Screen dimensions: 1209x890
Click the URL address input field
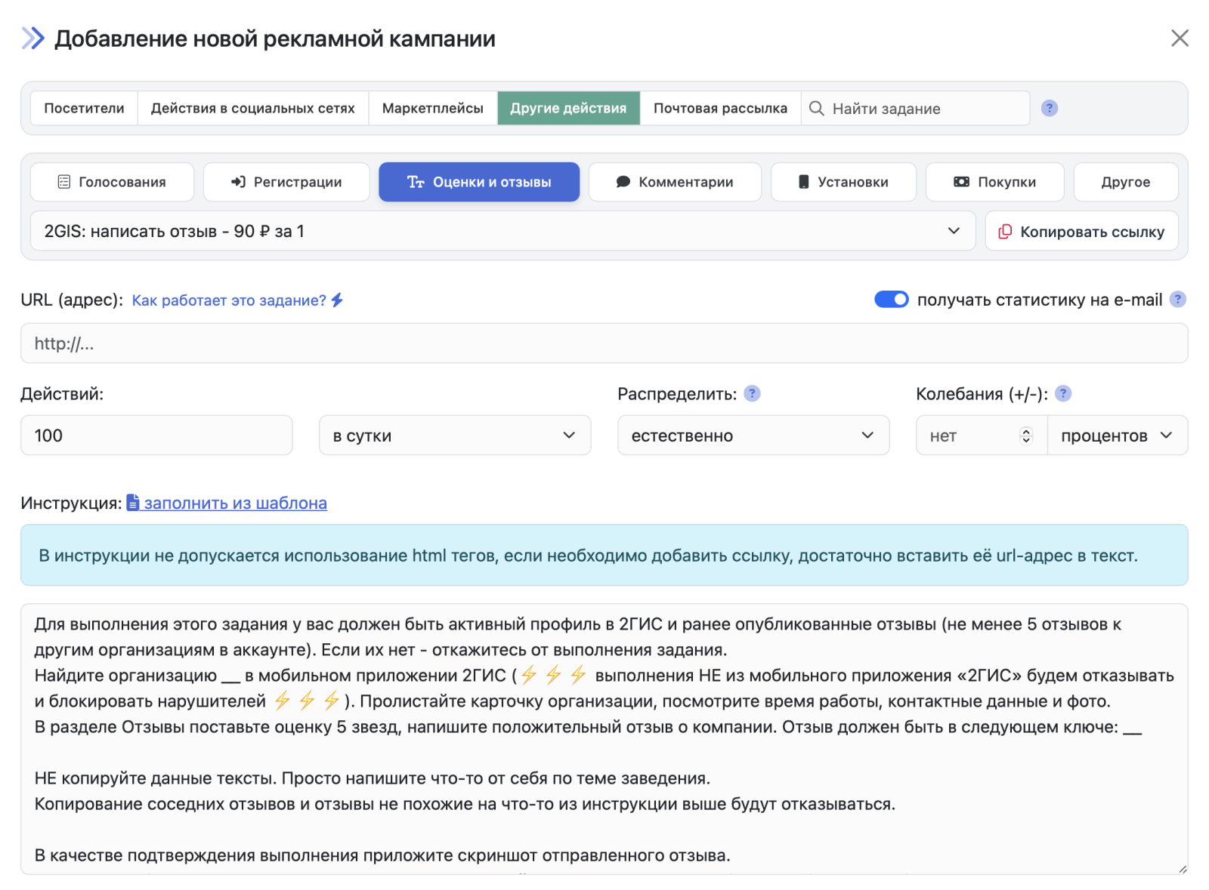(604, 343)
